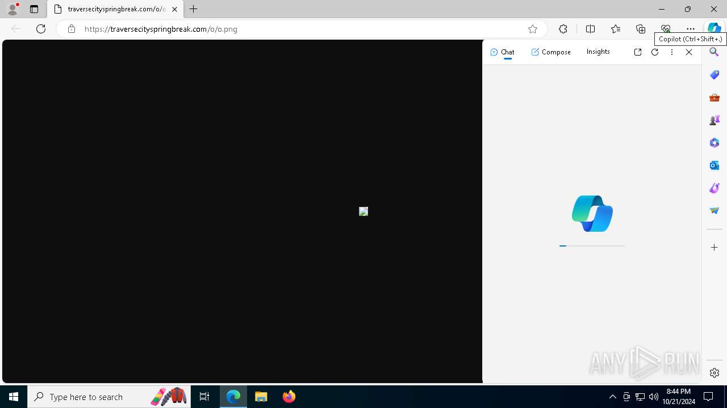Open sidebar Games chess icon
This screenshot has width=727, height=408.
pos(715,120)
